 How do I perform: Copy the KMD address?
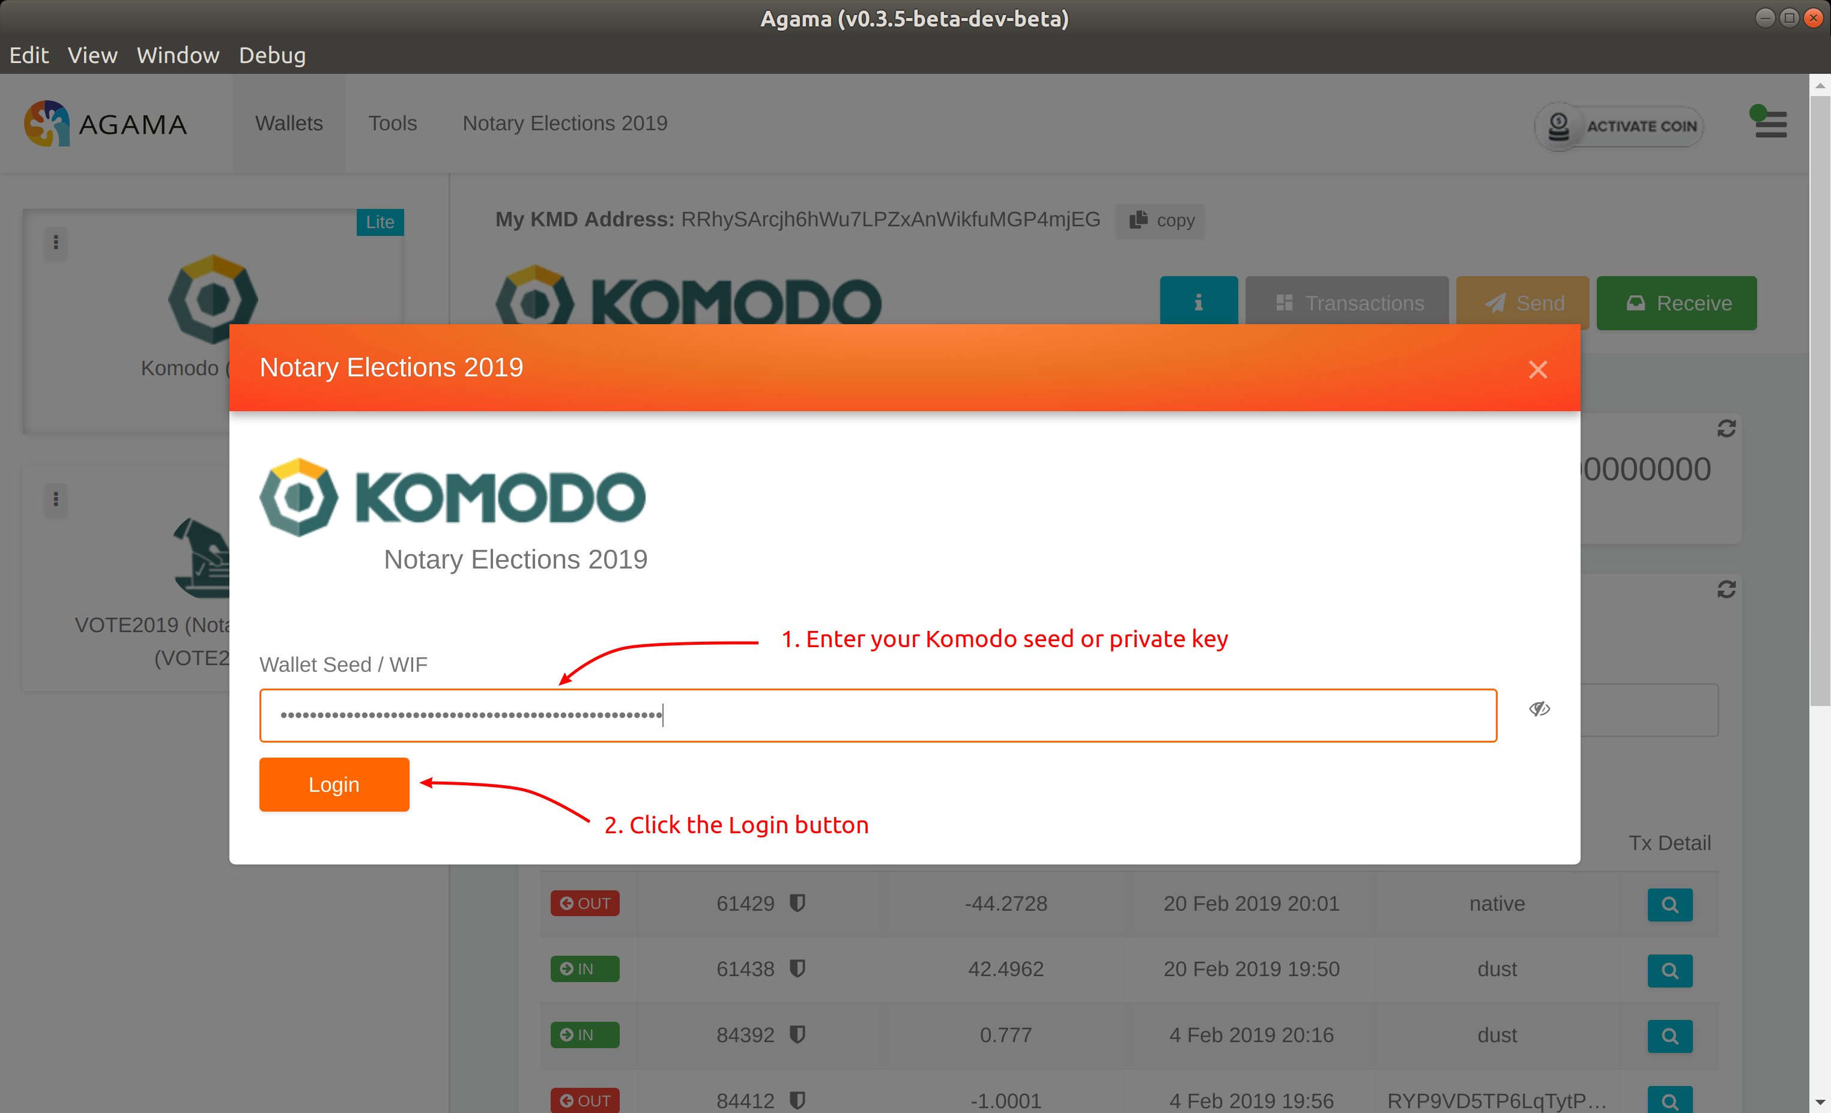(x=1161, y=221)
